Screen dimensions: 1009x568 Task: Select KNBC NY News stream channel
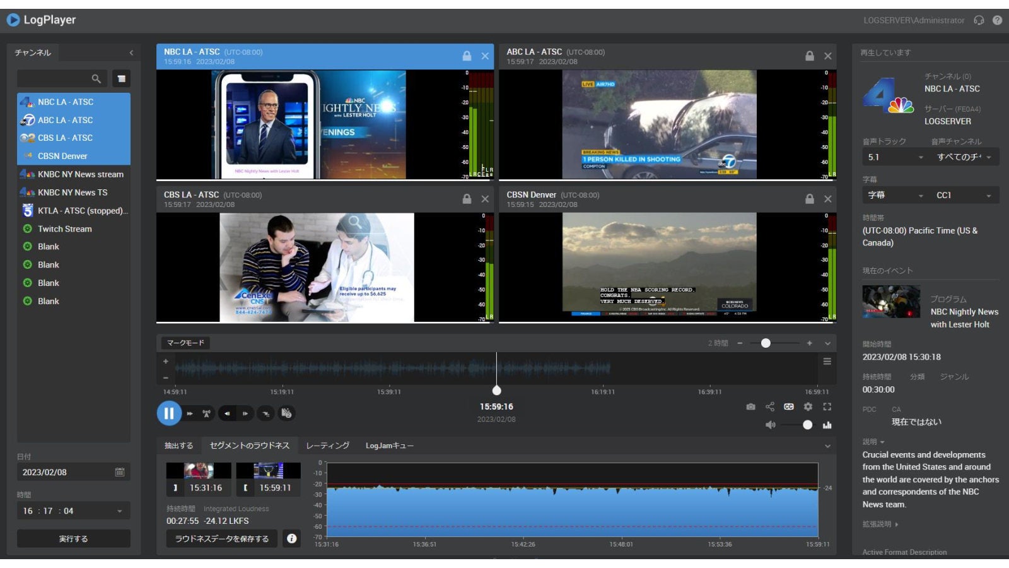tap(80, 174)
